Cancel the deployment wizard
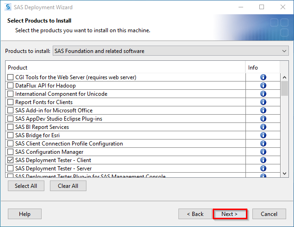The height and width of the screenshot is (227, 294). click(269, 214)
